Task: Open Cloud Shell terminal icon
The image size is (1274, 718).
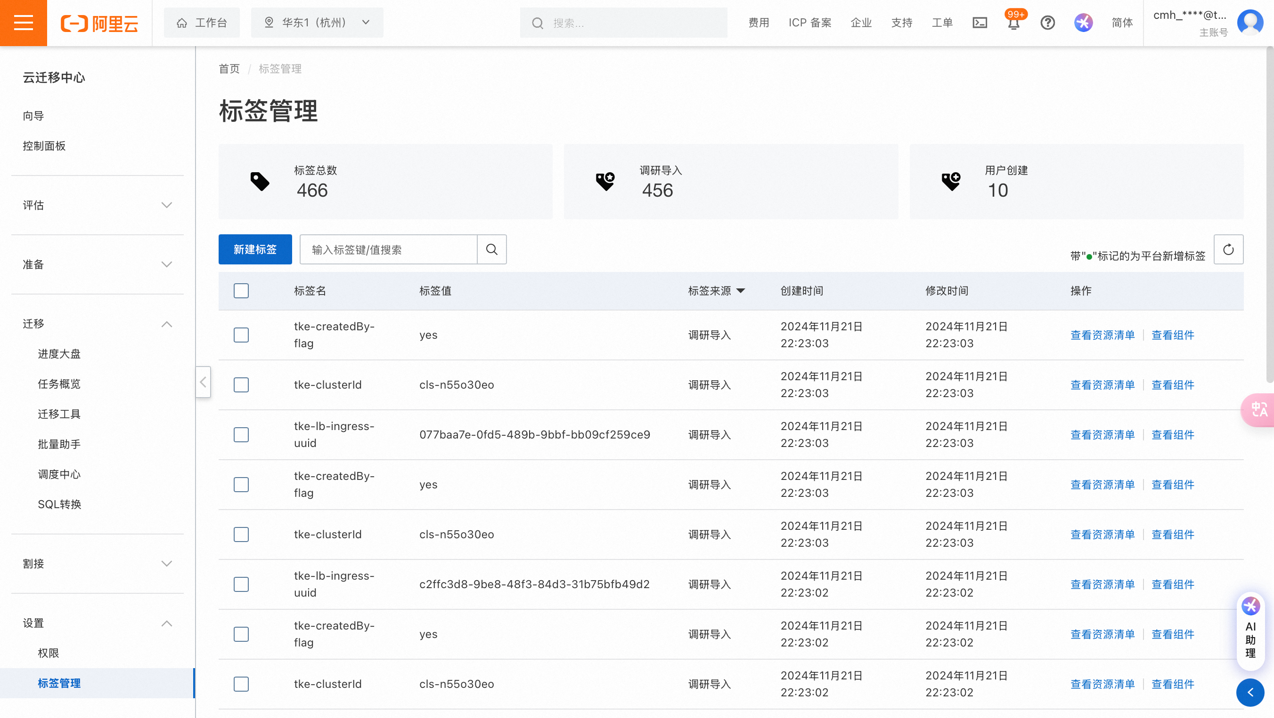Action: 979,23
